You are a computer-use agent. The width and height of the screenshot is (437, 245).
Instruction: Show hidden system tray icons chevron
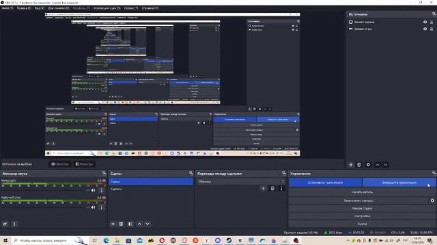point(348,240)
